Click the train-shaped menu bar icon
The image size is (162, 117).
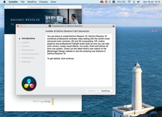point(110,2)
